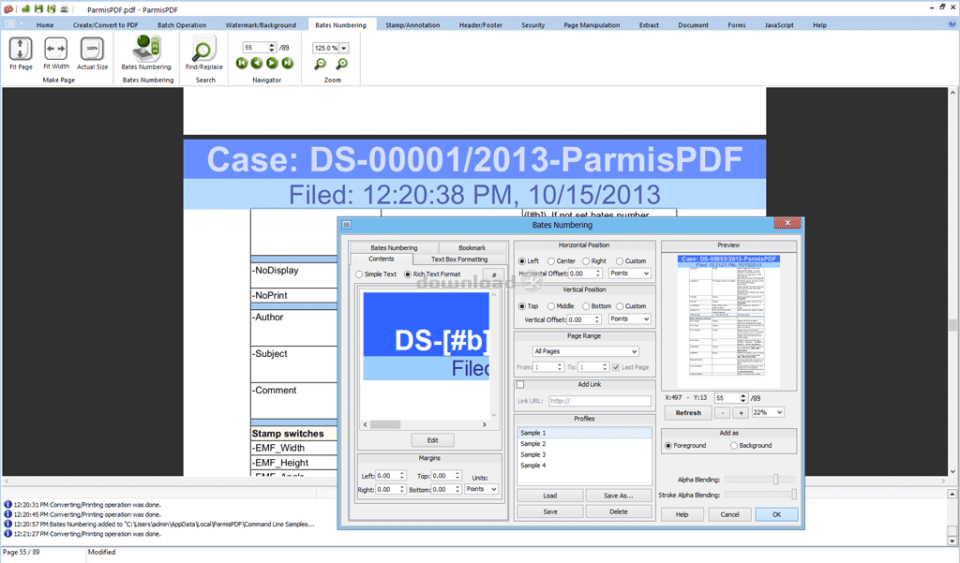
Task: Select the Rich Text Format radio button
Action: pos(408,274)
